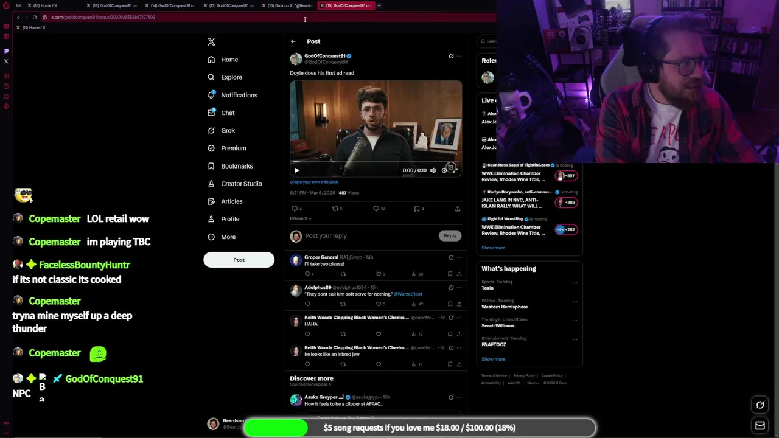Screen dimensions: 779x438
Task: Share the main post via share icon
Action: [x=458, y=209]
